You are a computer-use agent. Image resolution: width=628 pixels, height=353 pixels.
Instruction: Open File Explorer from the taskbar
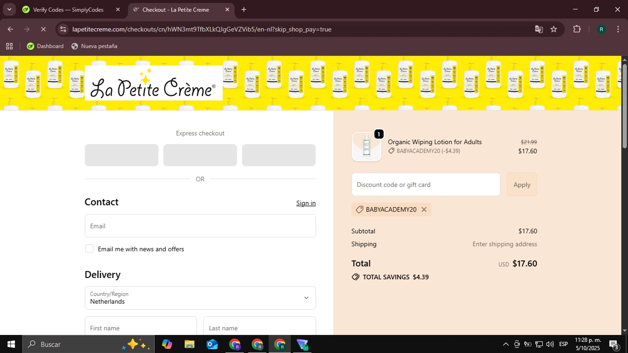190,344
